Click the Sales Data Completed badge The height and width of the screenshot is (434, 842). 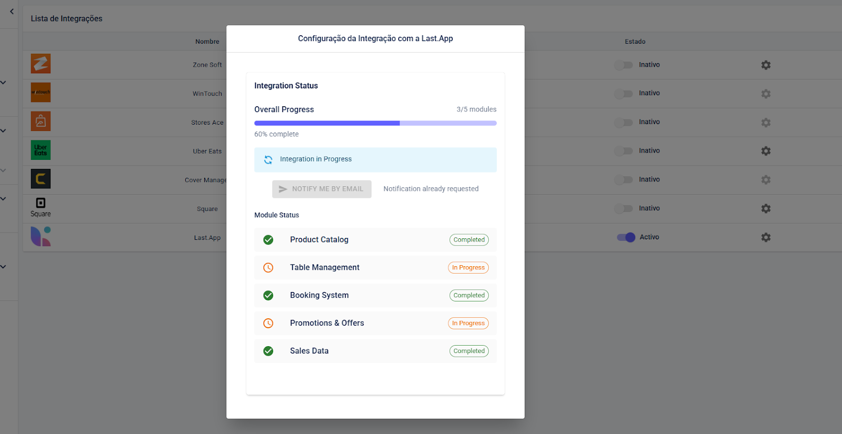point(469,351)
